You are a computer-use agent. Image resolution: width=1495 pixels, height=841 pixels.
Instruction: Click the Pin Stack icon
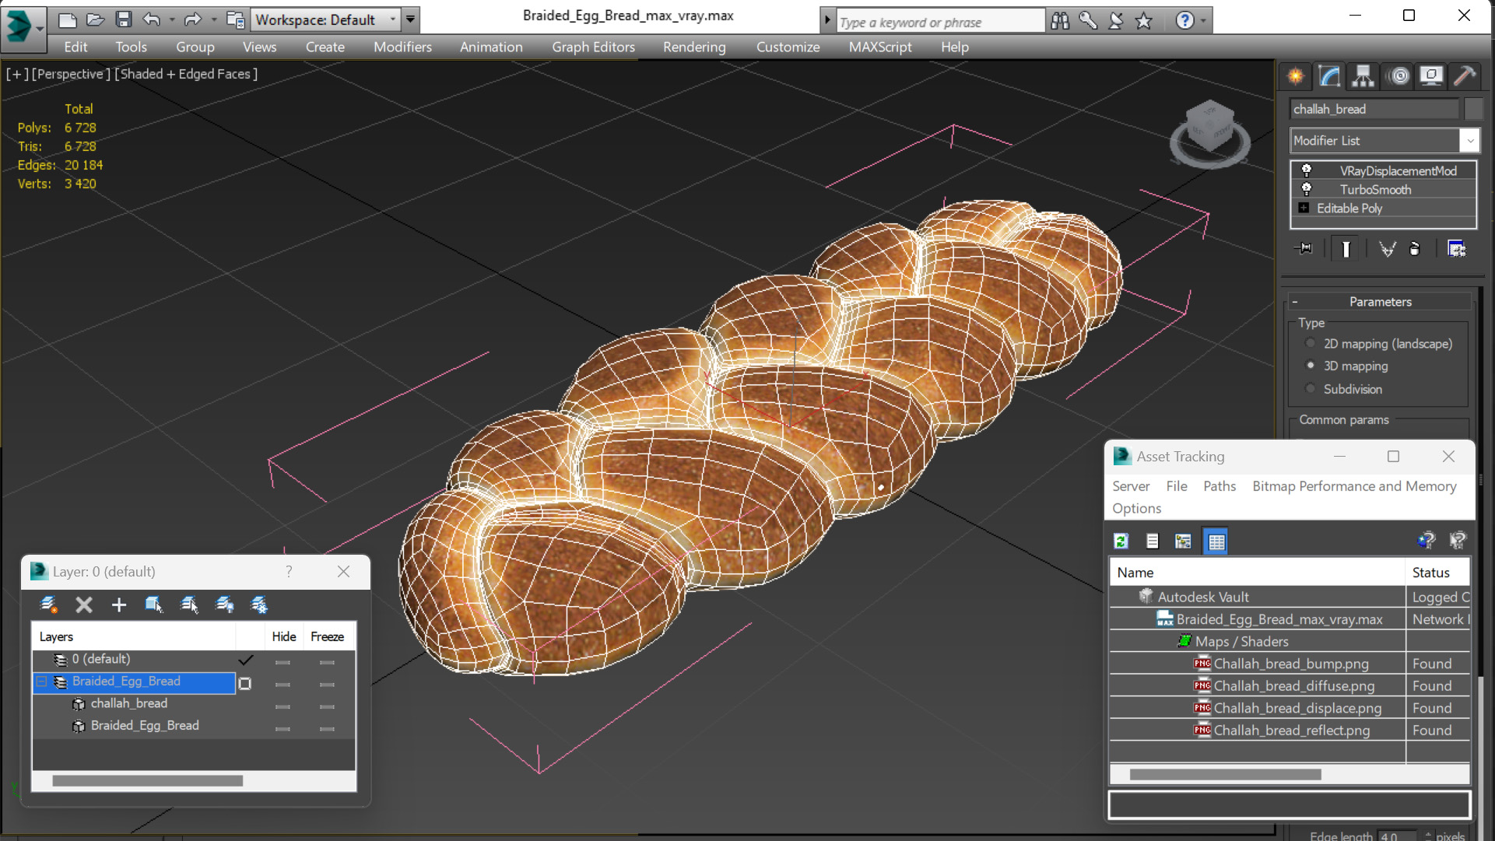click(x=1304, y=248)
